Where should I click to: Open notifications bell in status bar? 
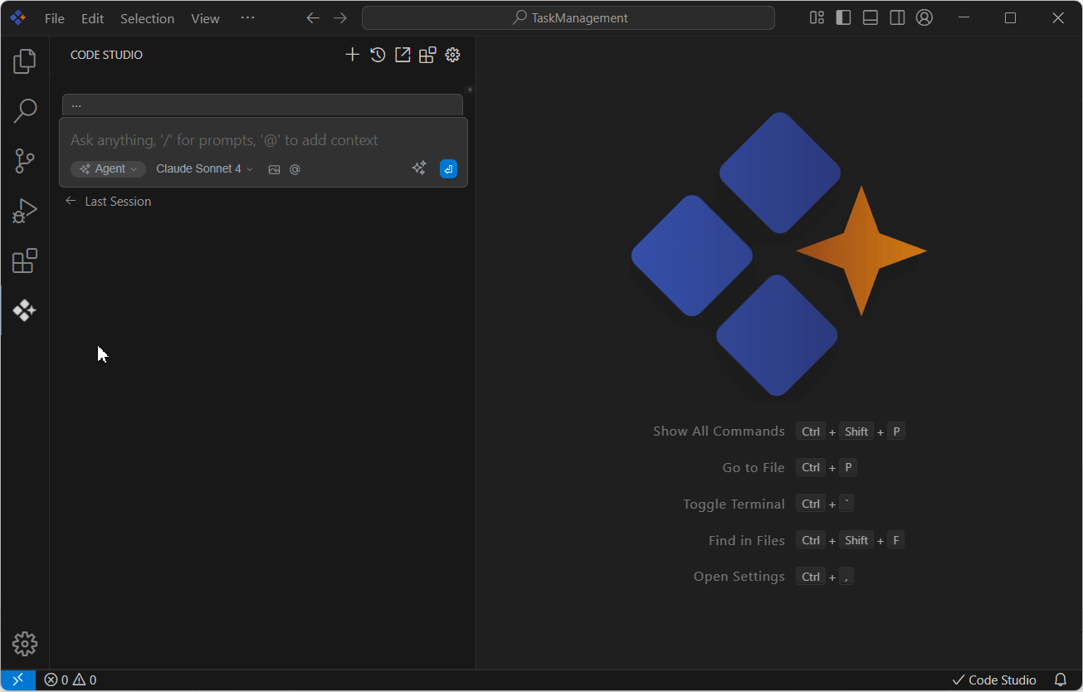(x=1061, y=680)
